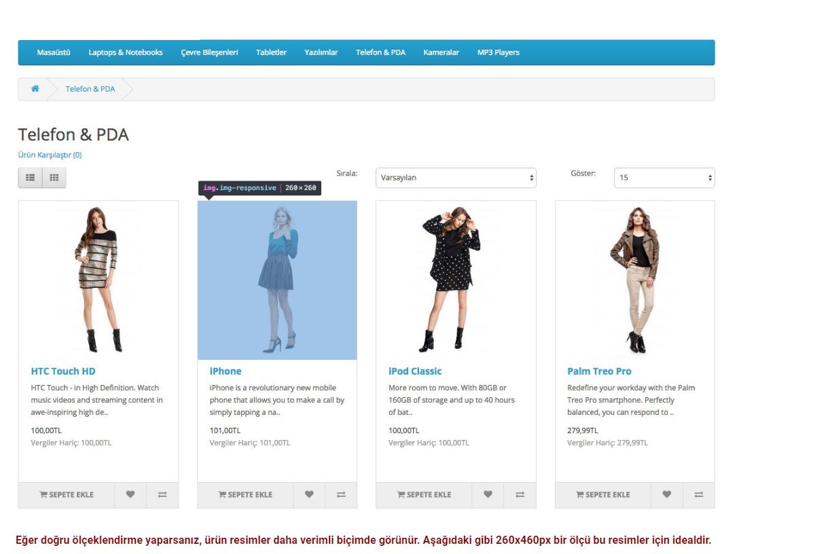Add iPod Classic to wishlist
The width and height of the screenshot is (826, 554).
tap(488, 495)
